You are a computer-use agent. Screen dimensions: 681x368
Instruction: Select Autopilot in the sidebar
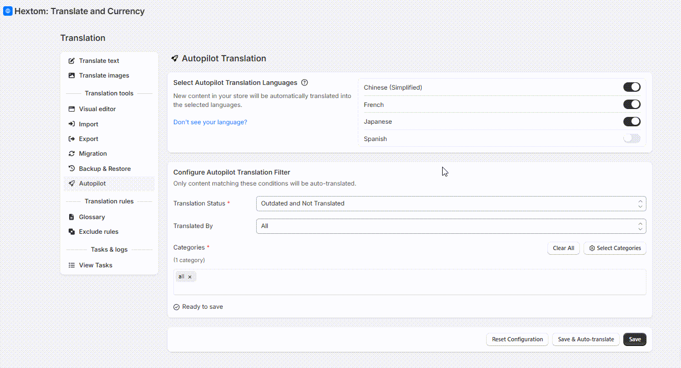[109, 183]
